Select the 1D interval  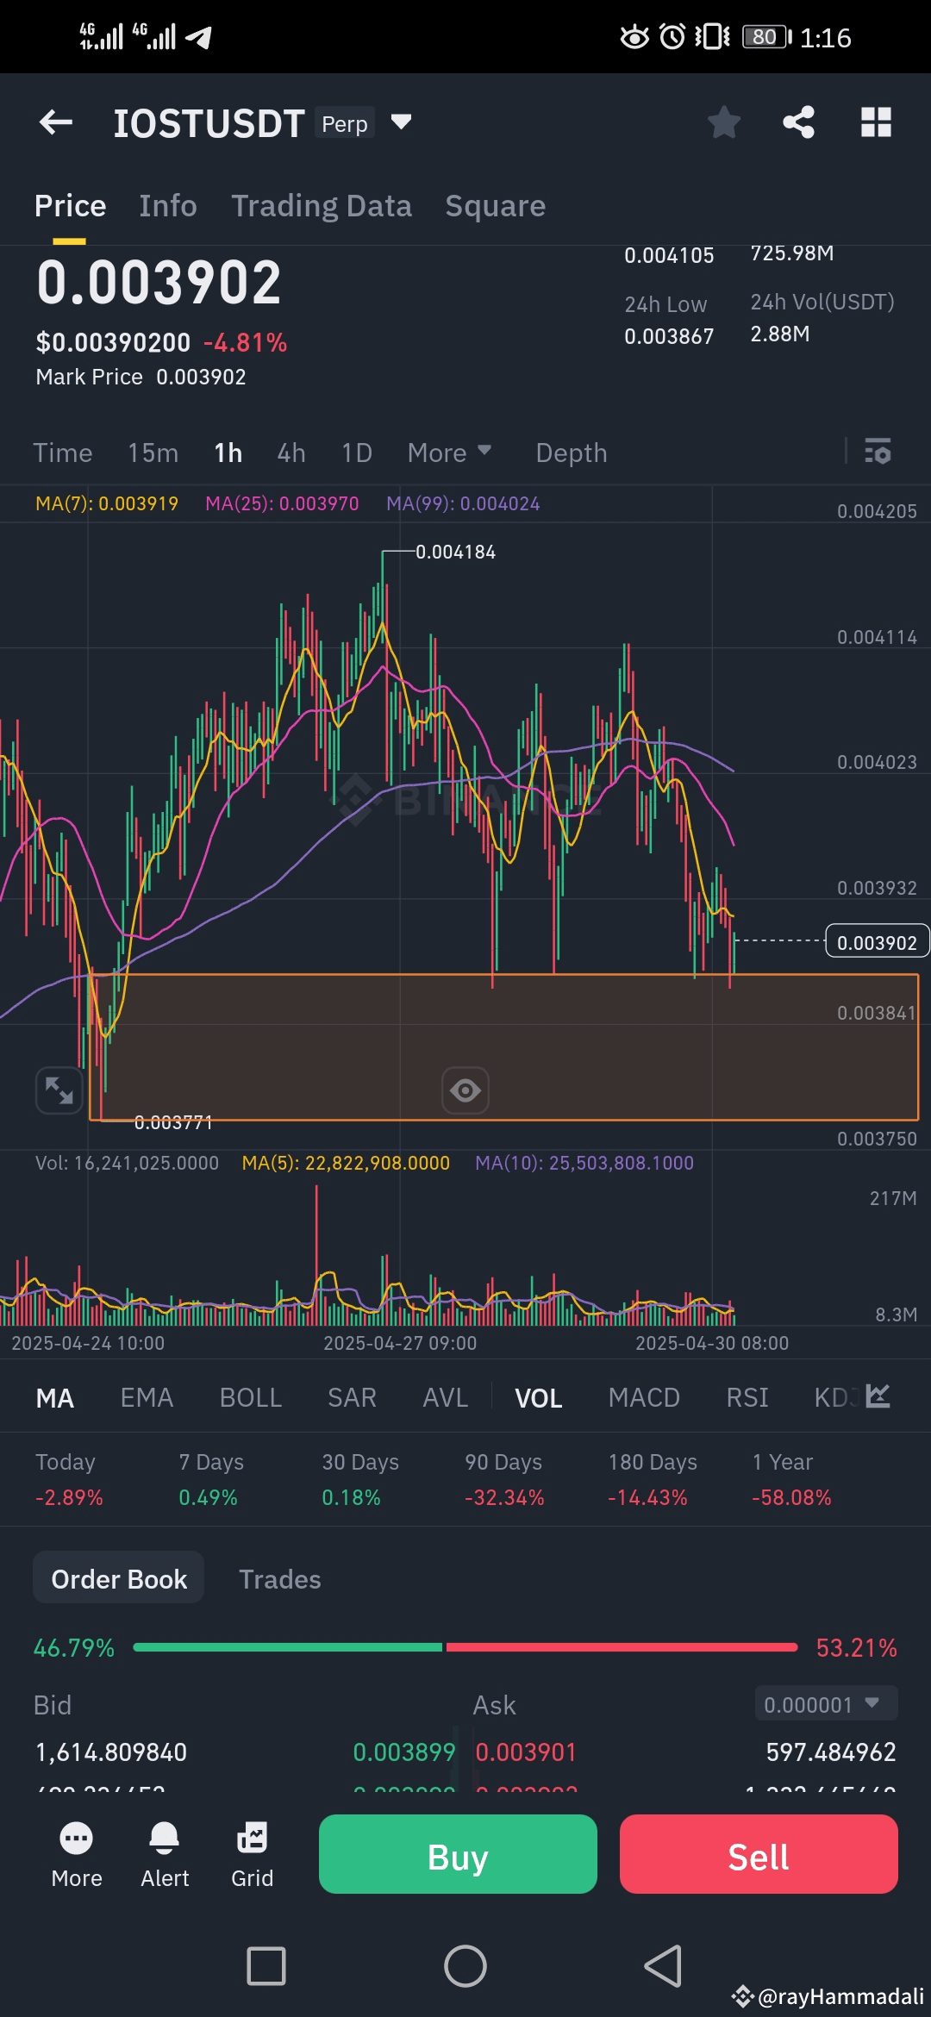point(357,453)
